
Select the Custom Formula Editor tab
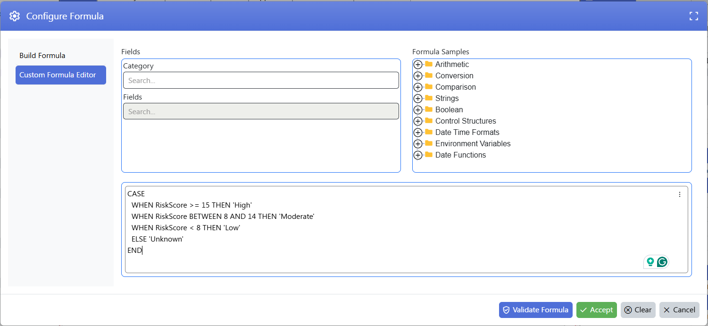(61, 75)
